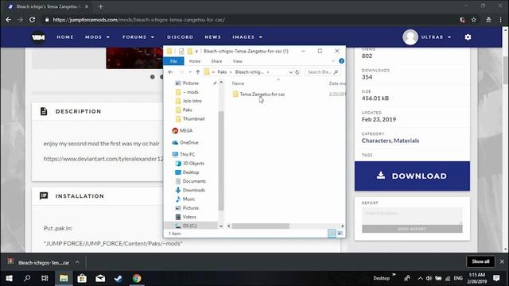This screenshot has width=509, height=286.
Task: Open Music in the sidebar
Action: pos(188,199)
